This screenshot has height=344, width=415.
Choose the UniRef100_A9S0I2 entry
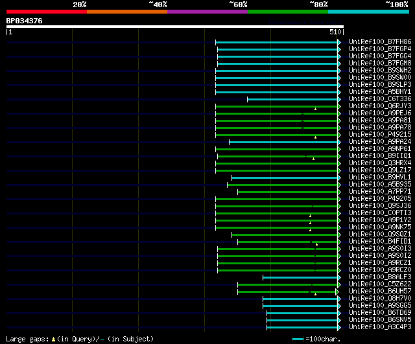click(x=380, y=256)
